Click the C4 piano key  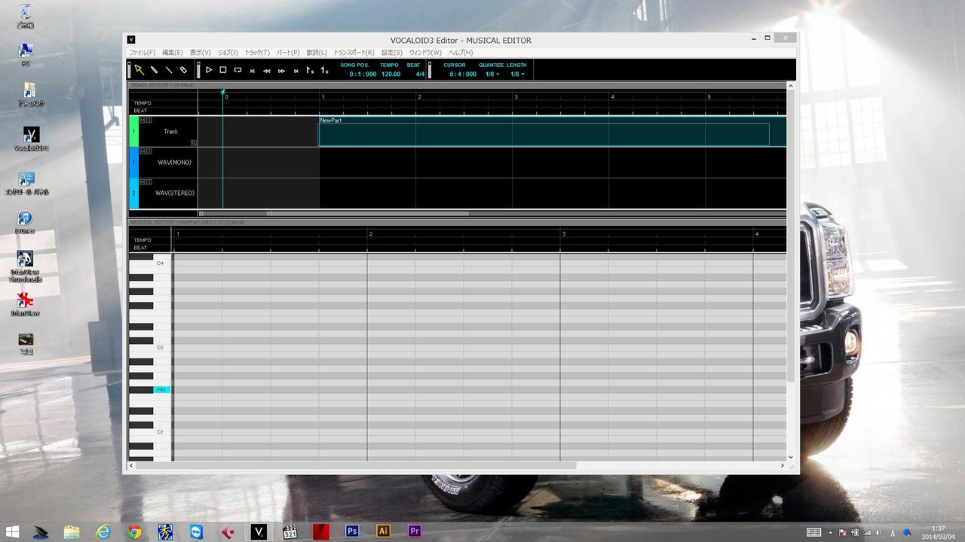(x=151, y=263)
